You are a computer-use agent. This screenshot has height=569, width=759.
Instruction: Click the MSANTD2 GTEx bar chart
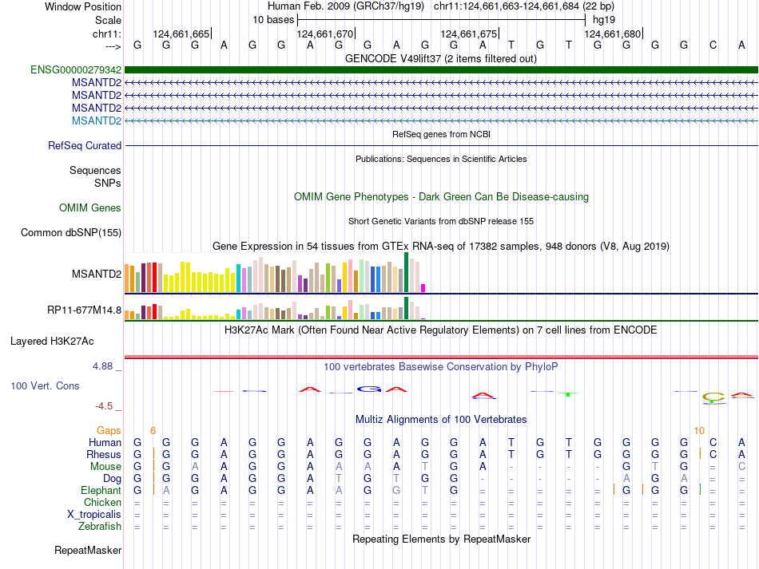coord(275,273)
